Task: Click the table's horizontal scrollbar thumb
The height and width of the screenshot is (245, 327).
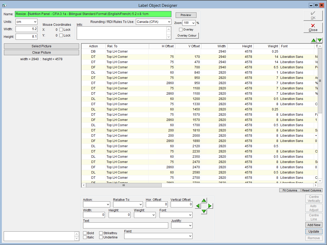Action: click(x=124, y=185)
